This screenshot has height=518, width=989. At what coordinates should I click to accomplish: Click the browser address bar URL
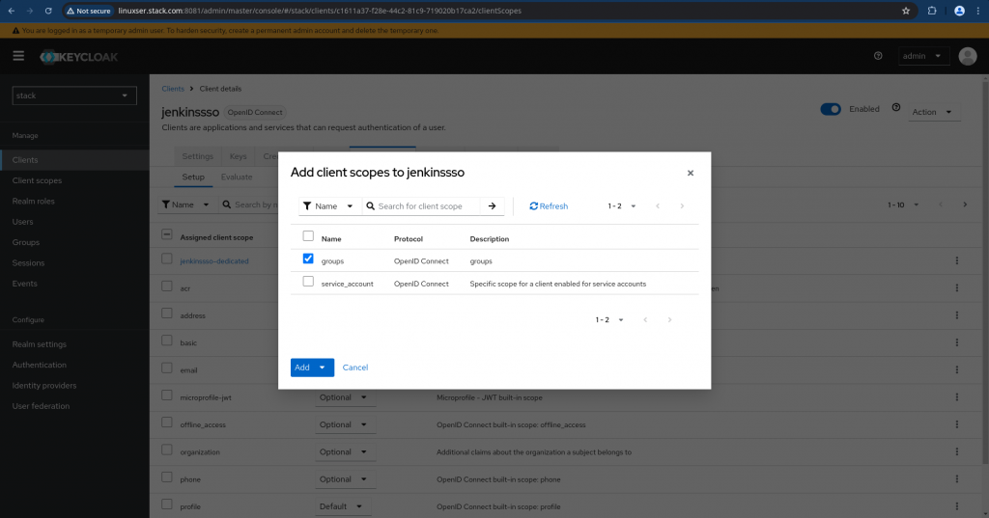[320, 11]
